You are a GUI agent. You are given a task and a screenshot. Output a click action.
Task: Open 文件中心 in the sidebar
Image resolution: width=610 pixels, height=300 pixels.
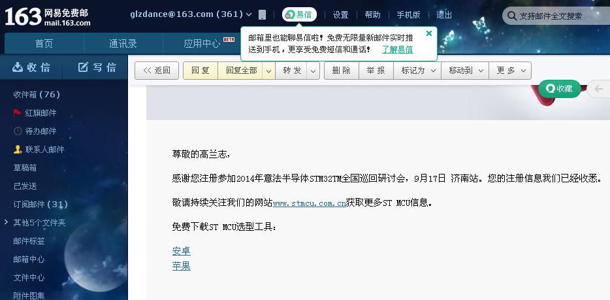[29, 277]
